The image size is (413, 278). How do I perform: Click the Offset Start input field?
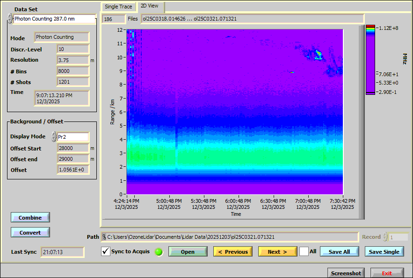pyautogui.click(x=72, y=148)
